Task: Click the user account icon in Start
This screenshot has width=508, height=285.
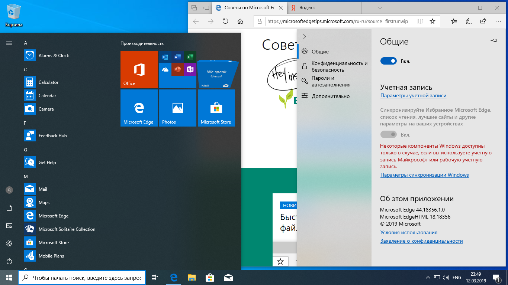Action: coord(9,190)
